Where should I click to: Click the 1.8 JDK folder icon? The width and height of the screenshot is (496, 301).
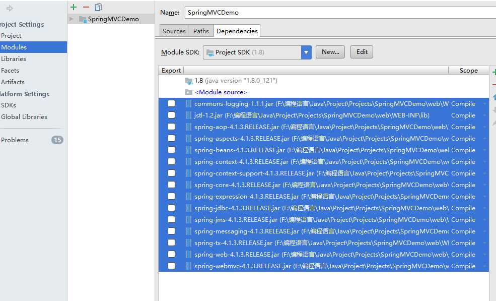point(189,81)
